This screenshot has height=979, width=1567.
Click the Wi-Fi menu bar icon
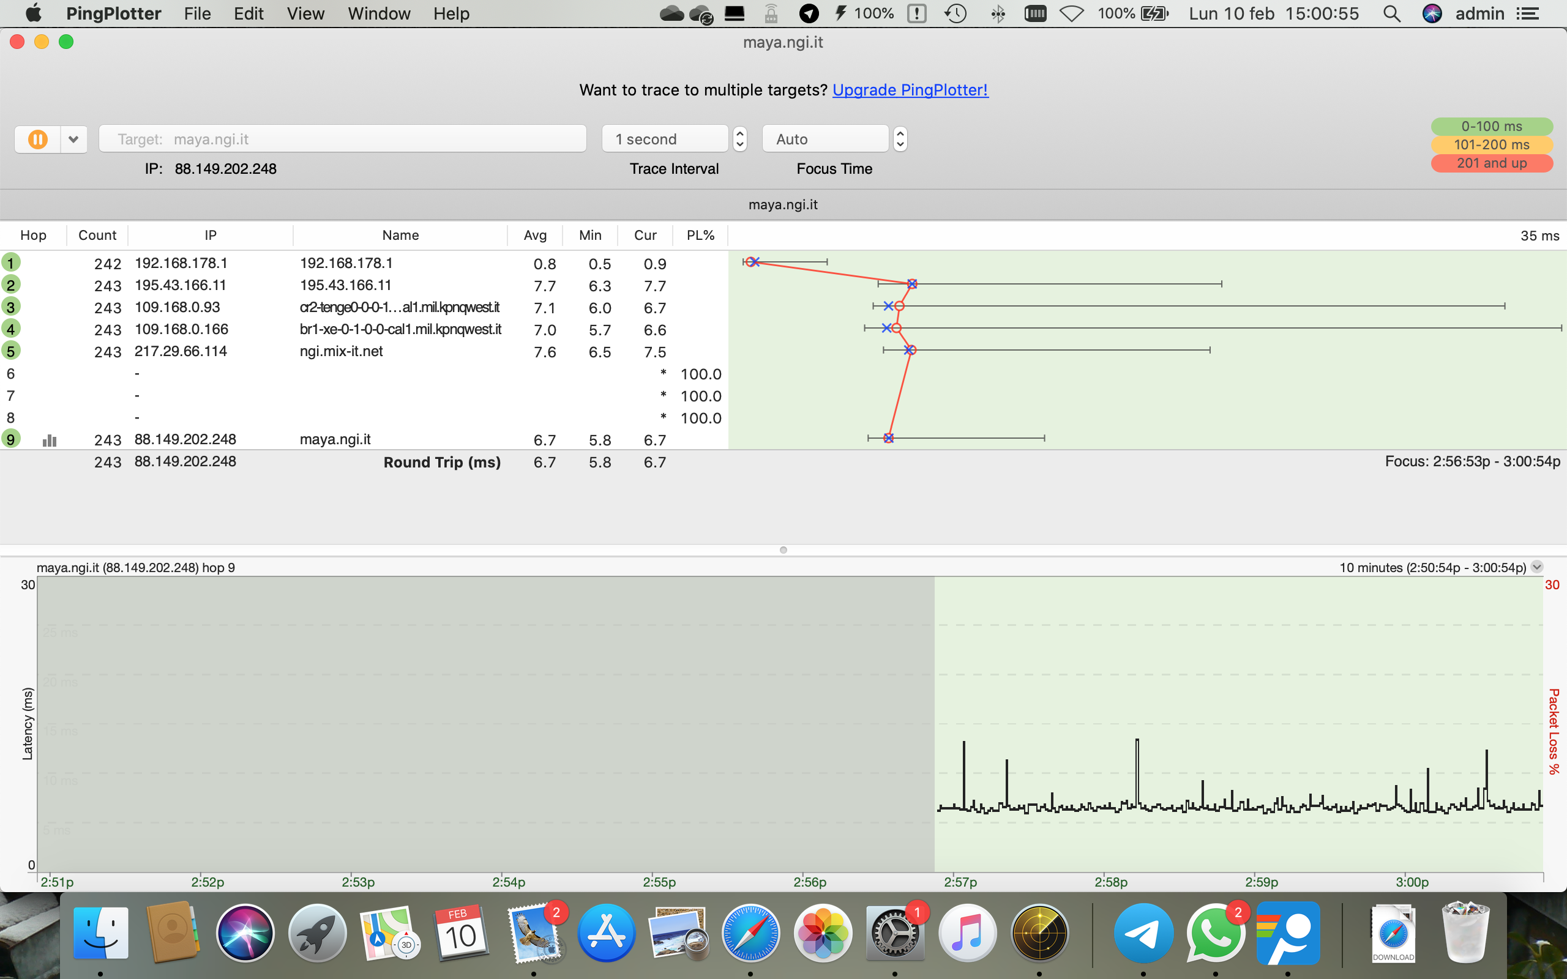click(x=1072, y=13)
